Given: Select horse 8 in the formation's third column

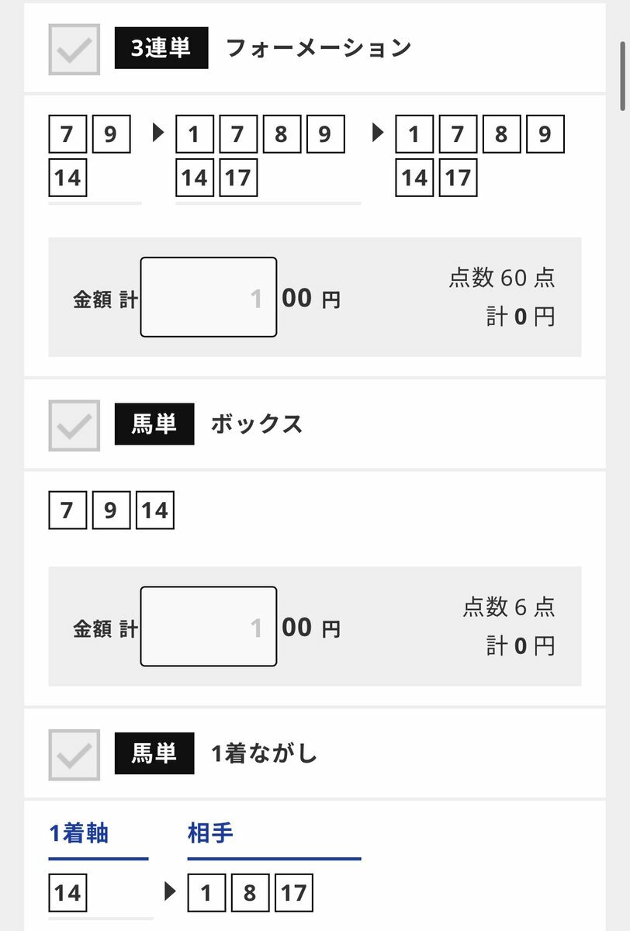Looking at the screenshot, I should [x=501, y=134].
